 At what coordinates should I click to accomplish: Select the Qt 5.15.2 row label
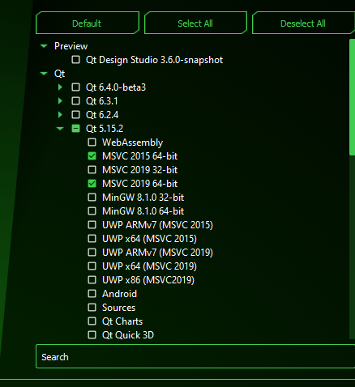click(x=105, y=129)
